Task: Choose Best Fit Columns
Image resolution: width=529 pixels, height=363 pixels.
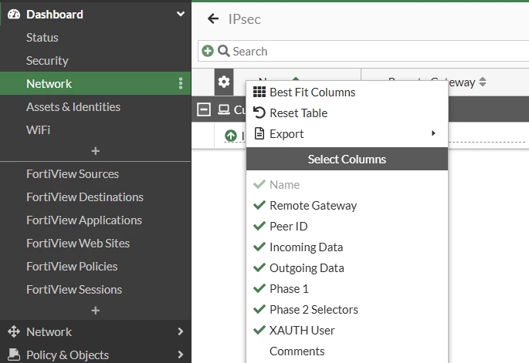Action: [348, 92]
